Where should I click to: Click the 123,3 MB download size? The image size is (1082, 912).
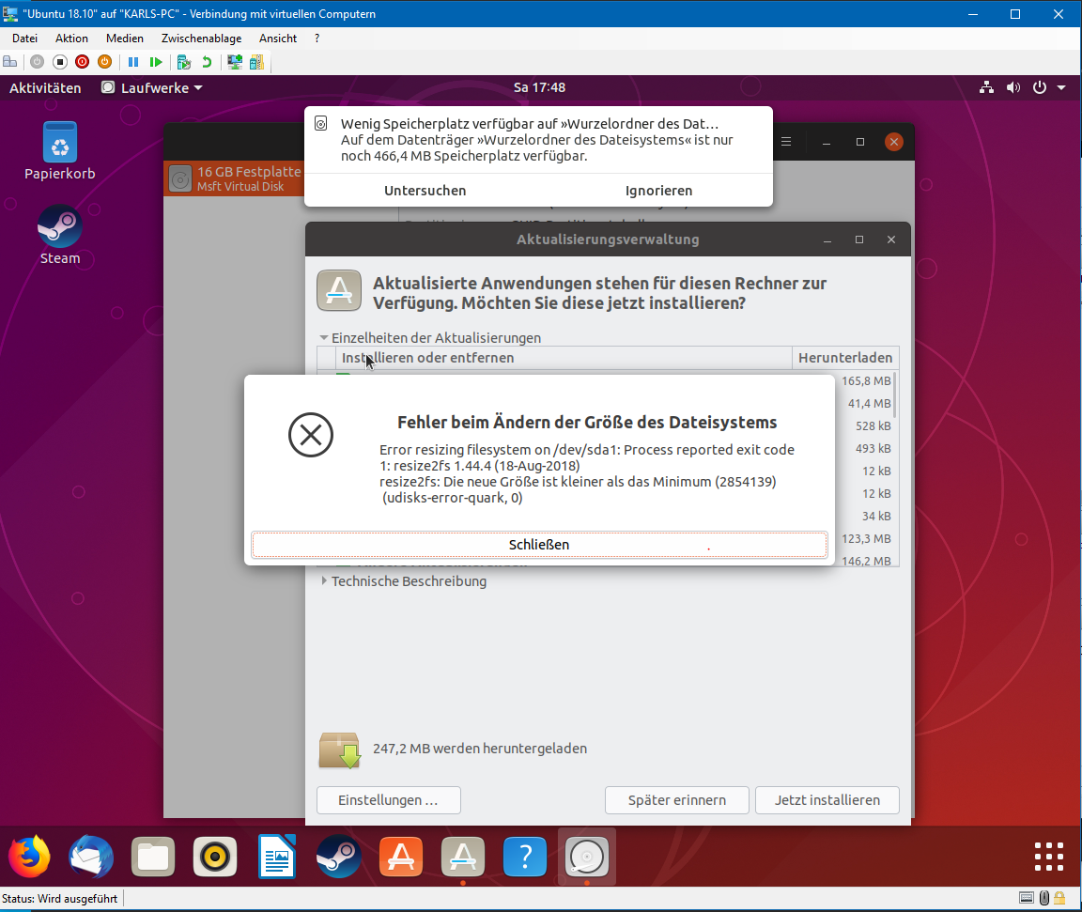pos(866,539)
